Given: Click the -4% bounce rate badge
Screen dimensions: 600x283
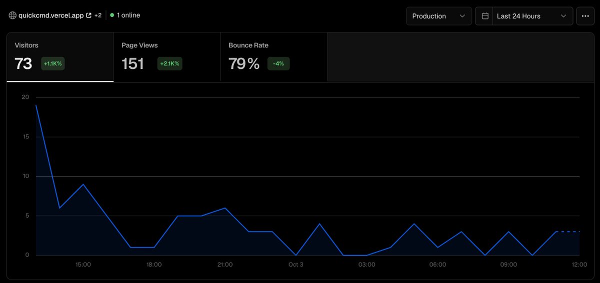Looking at the screenshot, I should click(278, 64).
